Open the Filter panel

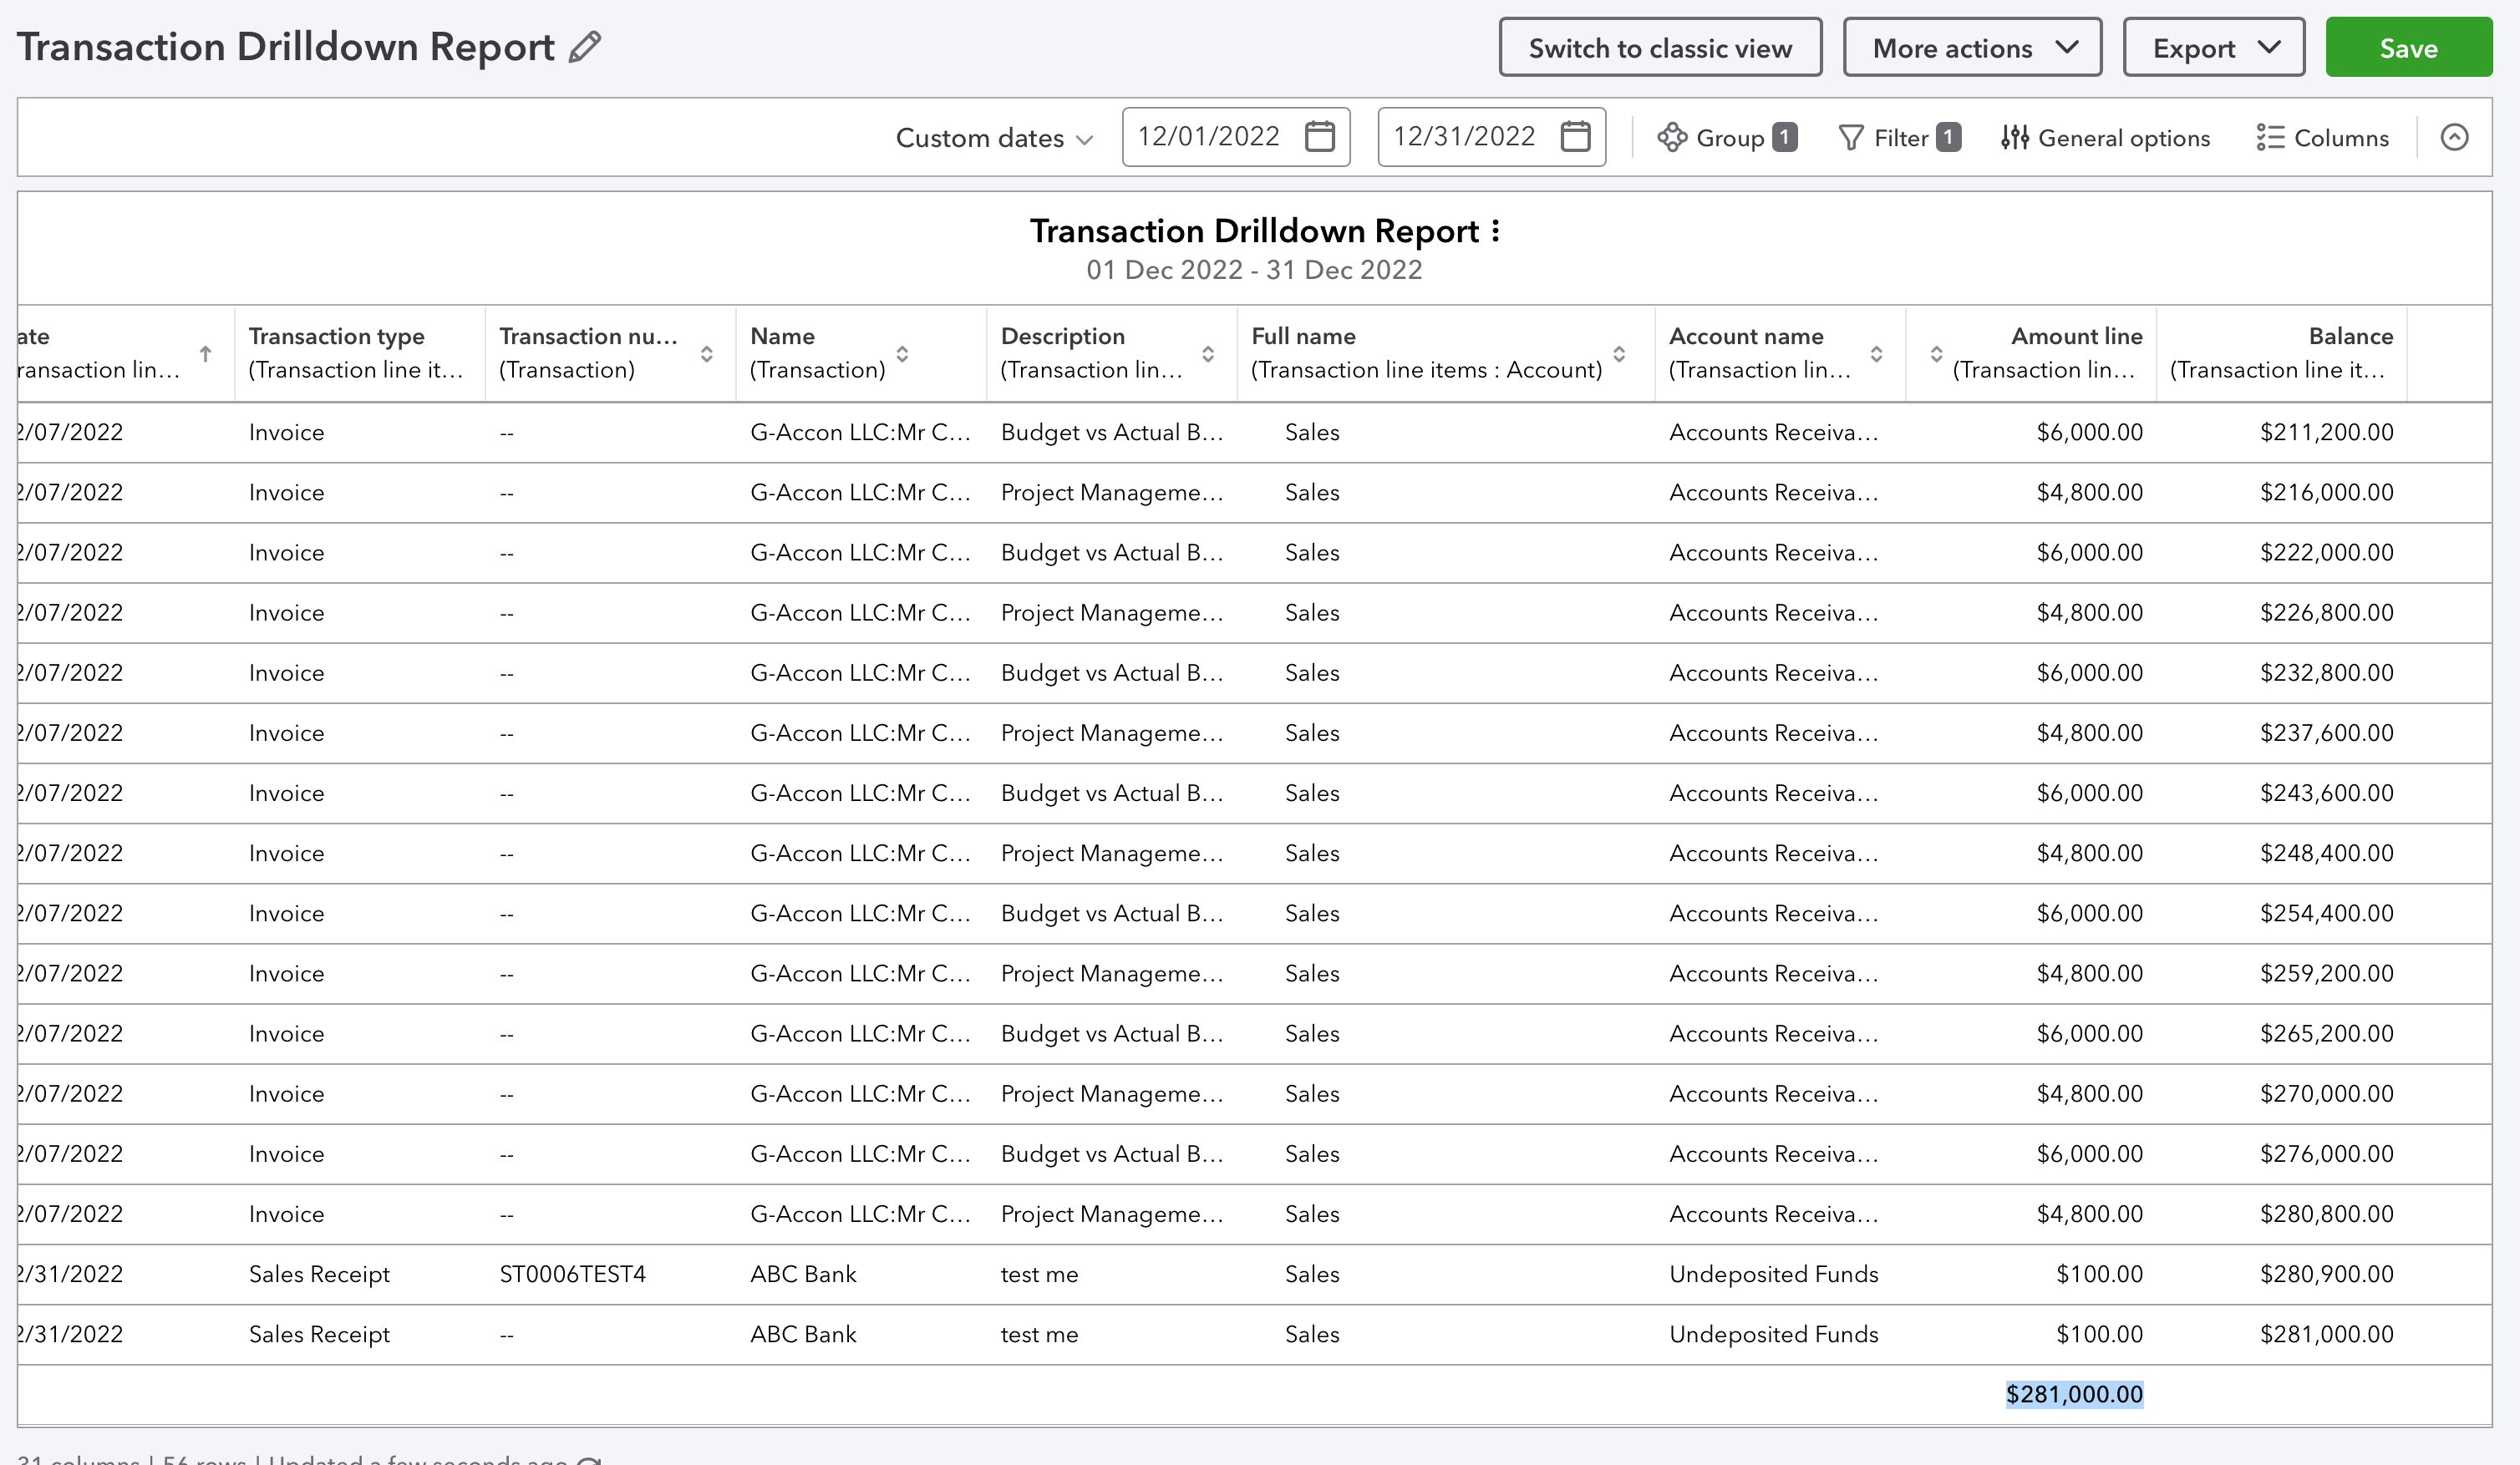click(x=1899, y=137)
